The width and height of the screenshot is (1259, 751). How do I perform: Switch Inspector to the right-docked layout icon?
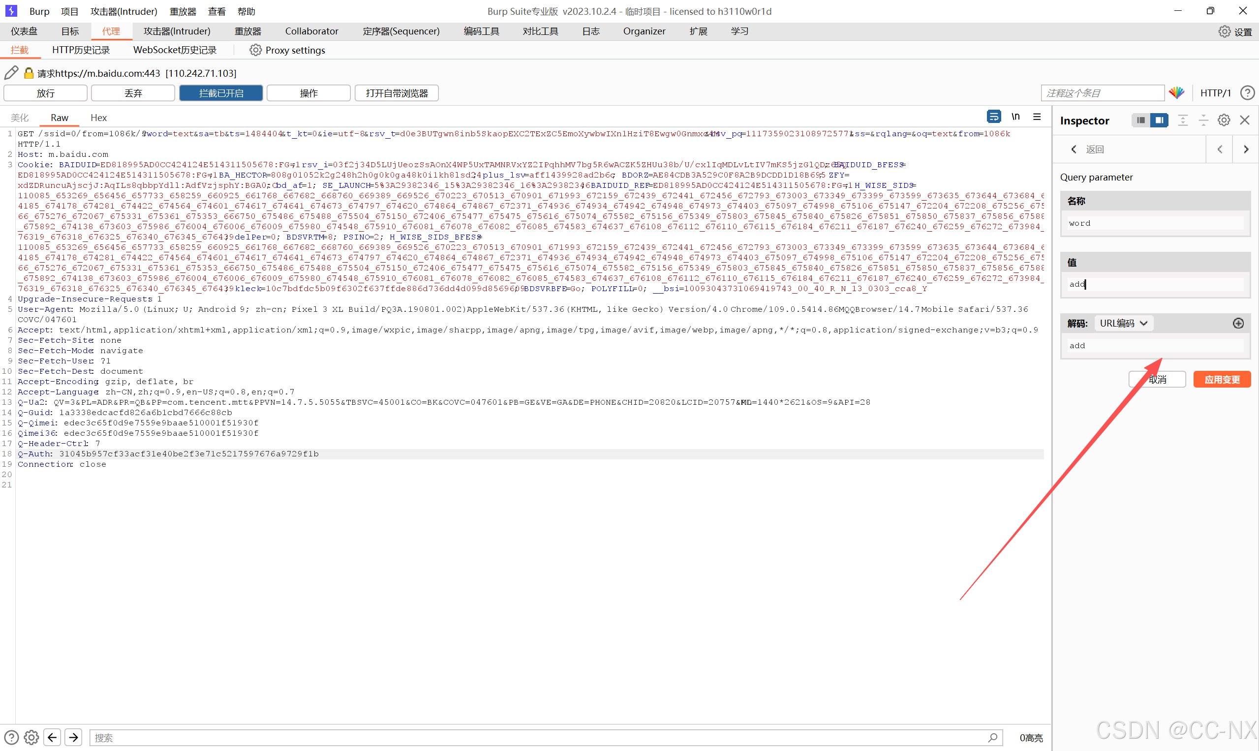(x=1159, y=120)
